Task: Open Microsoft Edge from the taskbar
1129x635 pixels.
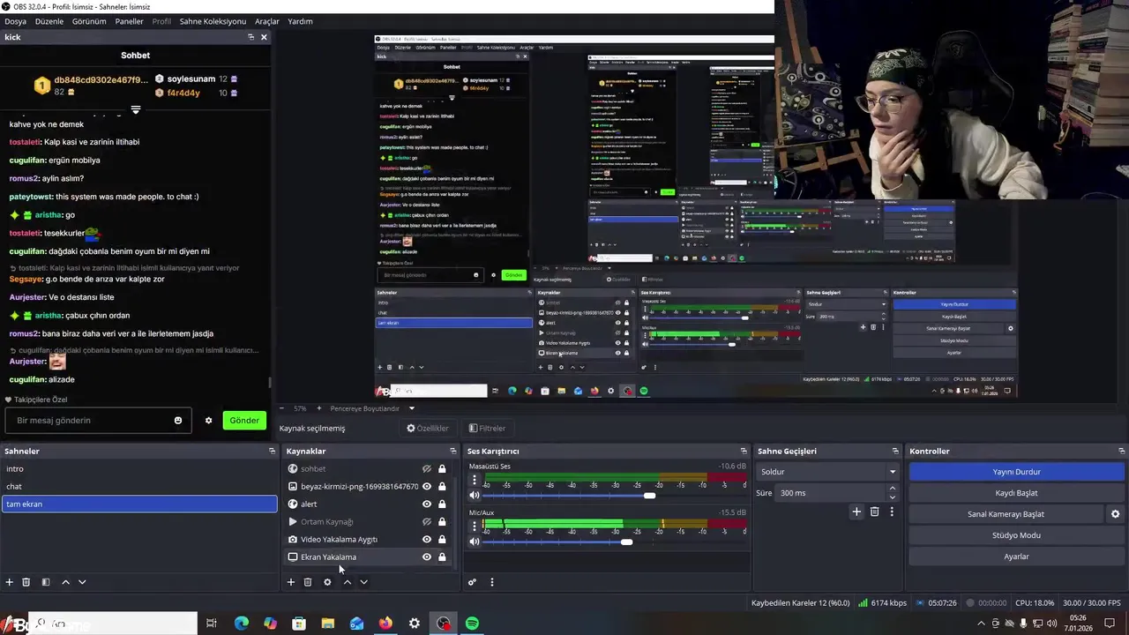Action: click(242, 624)
